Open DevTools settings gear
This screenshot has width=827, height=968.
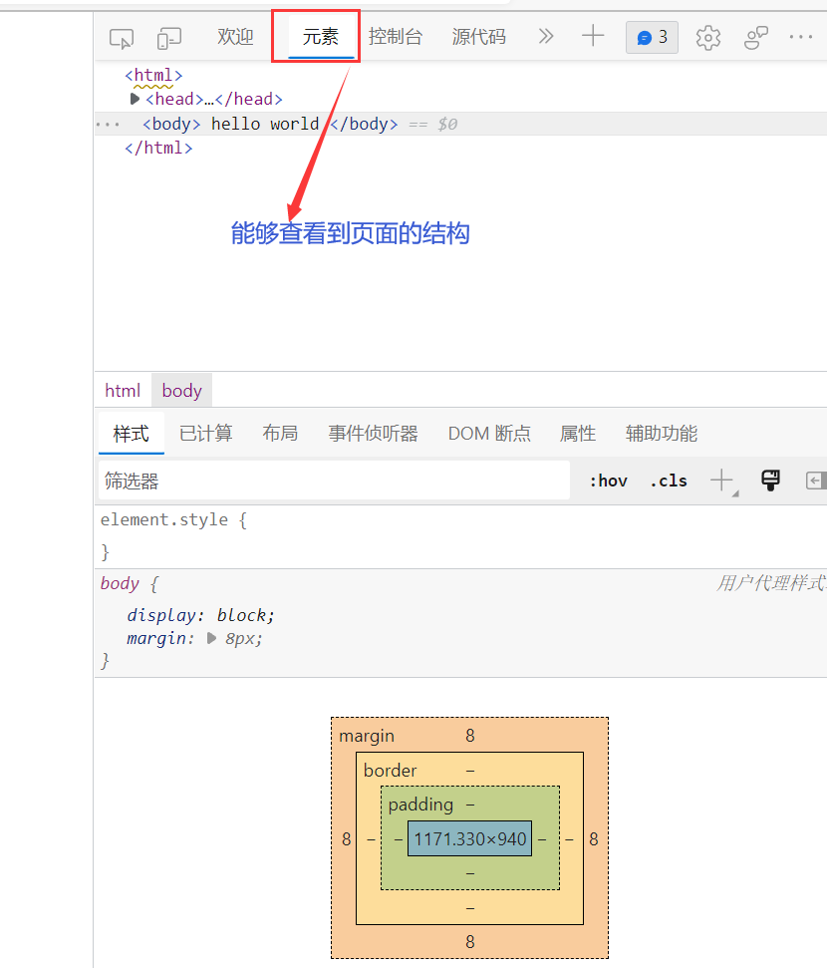point(707,38)
